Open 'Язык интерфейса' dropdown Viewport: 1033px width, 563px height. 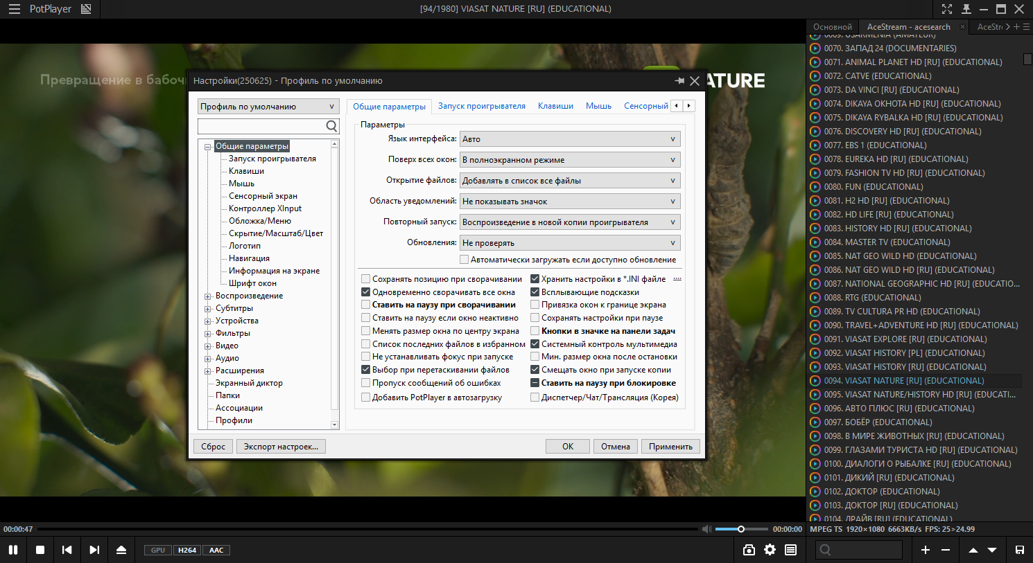[570, 139]
